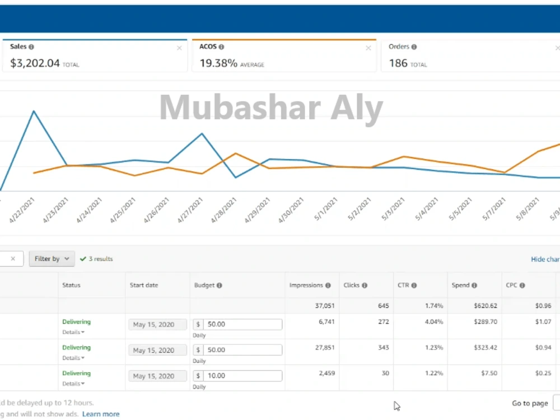Click total clicks value 645
This screenshot has height=420, width=560.
[383, 306]
